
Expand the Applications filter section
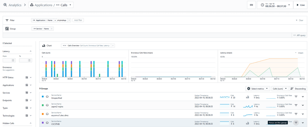point(31,85)
